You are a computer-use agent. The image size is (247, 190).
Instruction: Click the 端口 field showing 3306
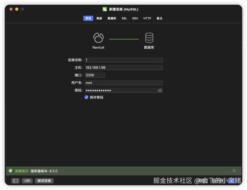click(x=95, y=75)
